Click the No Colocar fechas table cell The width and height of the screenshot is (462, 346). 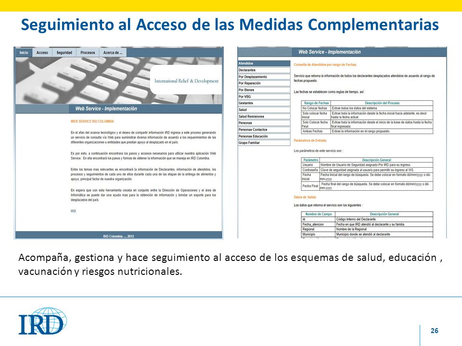316,108
